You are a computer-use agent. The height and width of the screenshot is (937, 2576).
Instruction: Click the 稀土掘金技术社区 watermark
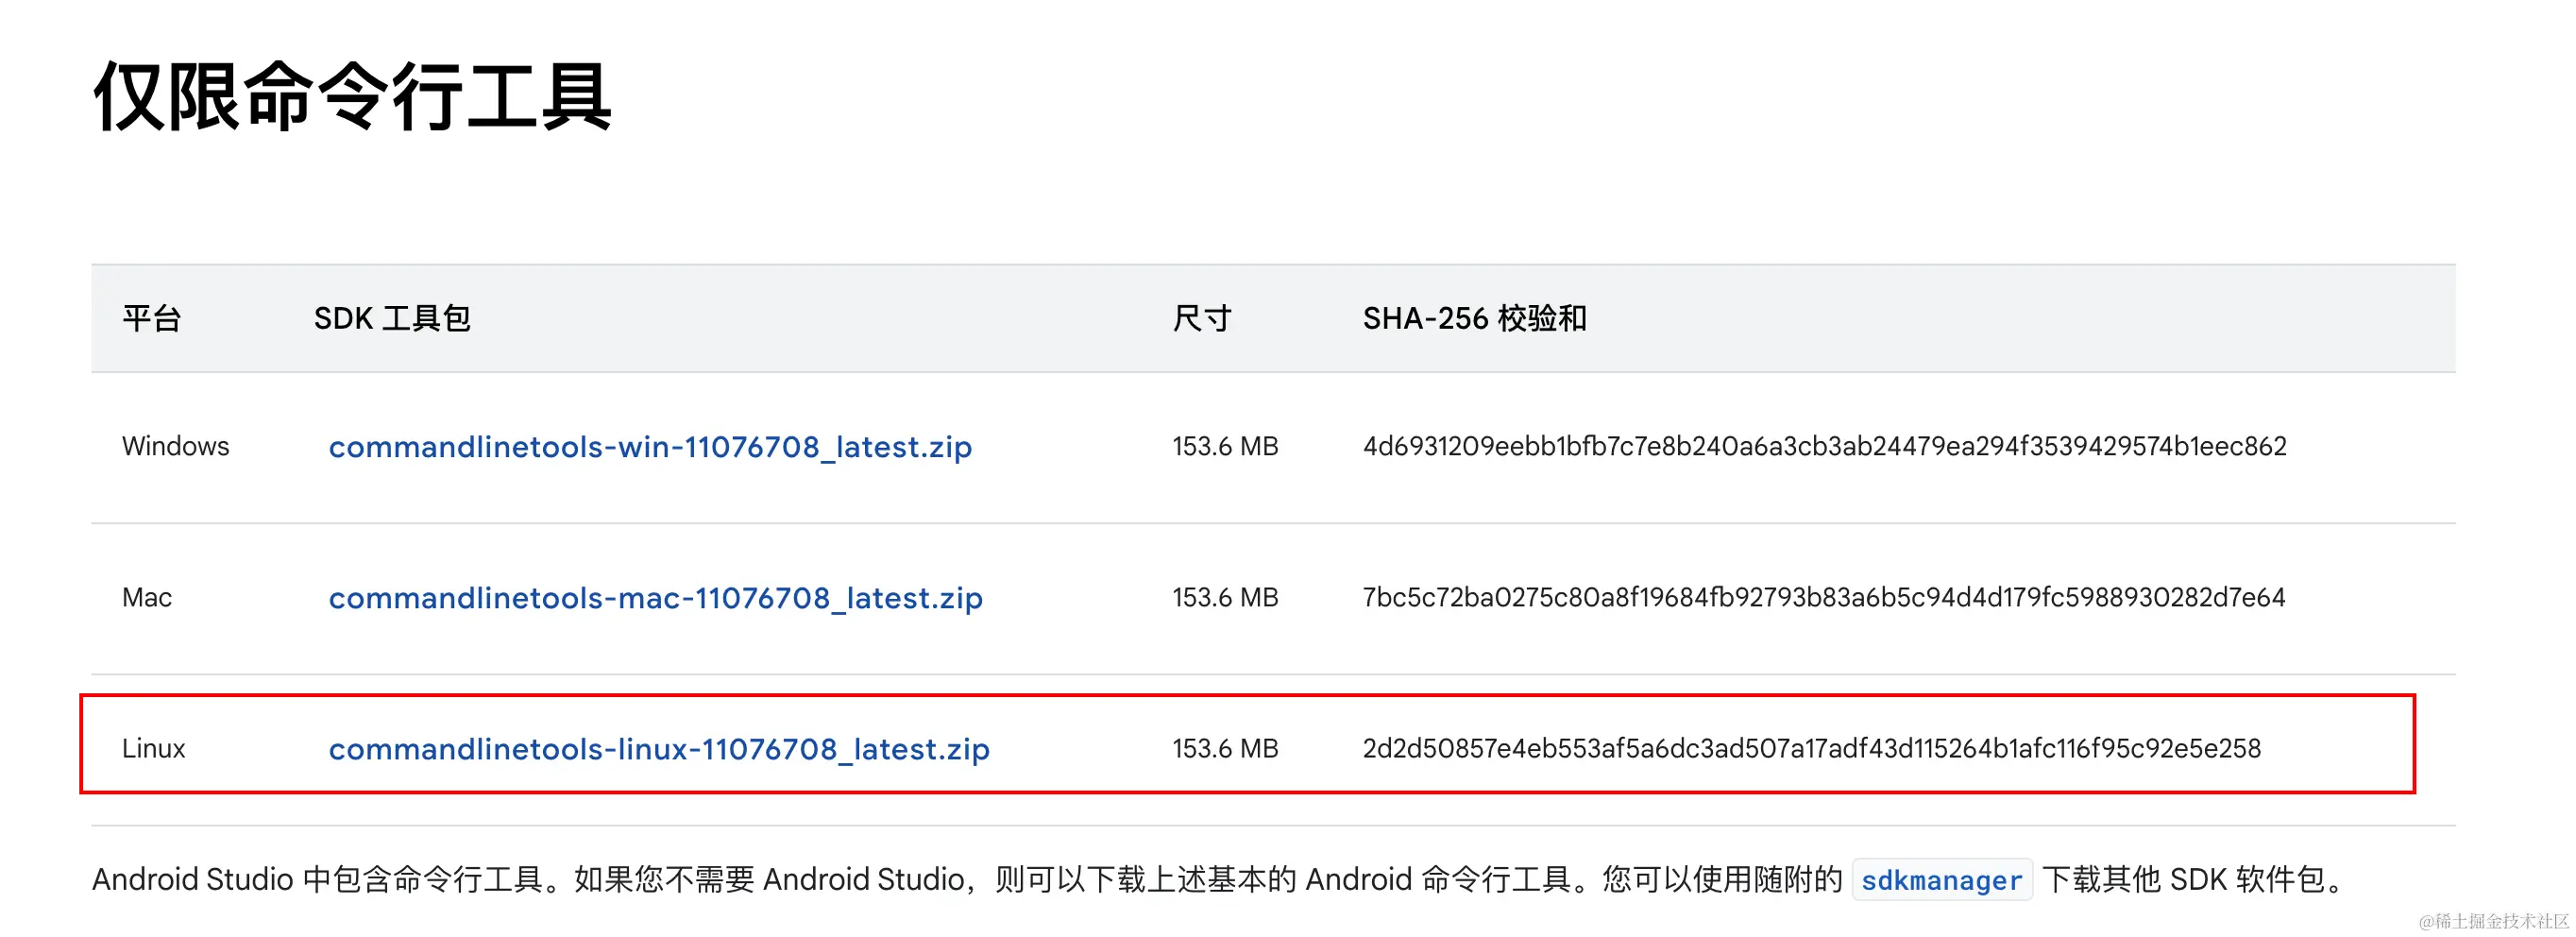[2494, 921]
